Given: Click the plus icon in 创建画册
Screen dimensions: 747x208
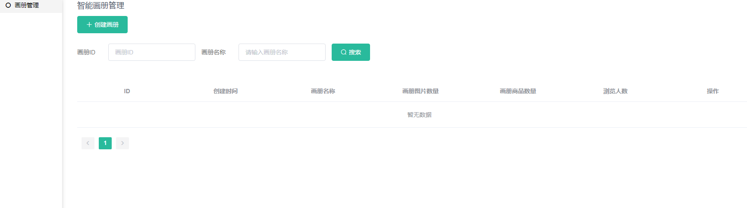Looking at the screenshot, I should 89,25.
